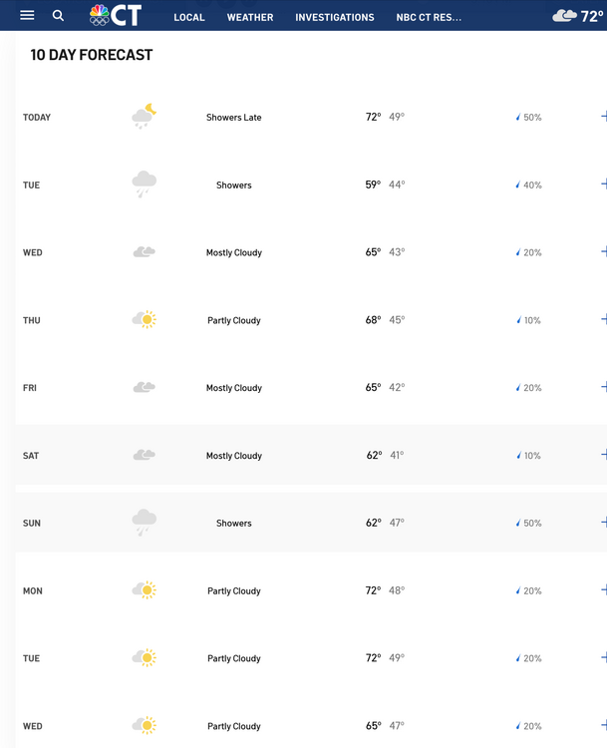Go to INVESTIGATIONS section
This screenshot has height=748, width=607.
click(x=334, y=18)
